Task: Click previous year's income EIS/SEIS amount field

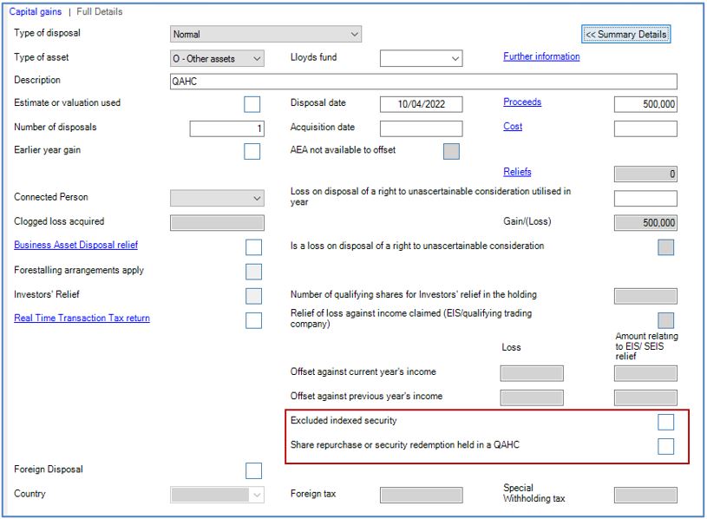Action: click(x=645, y=397)
